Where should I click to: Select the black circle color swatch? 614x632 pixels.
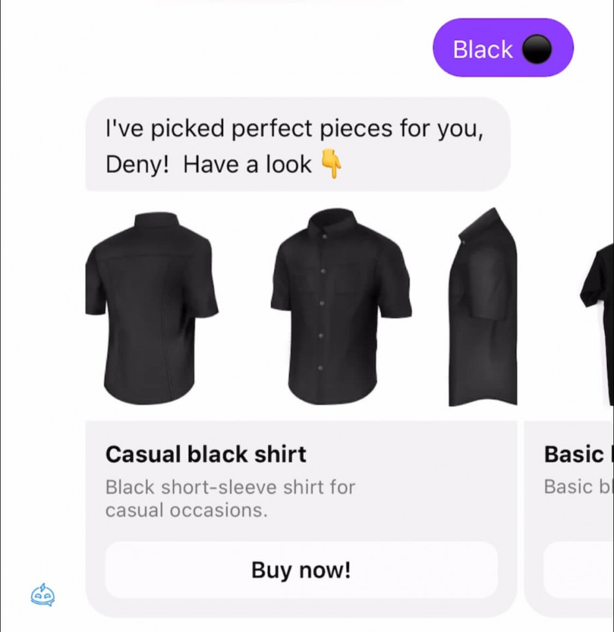537,49
